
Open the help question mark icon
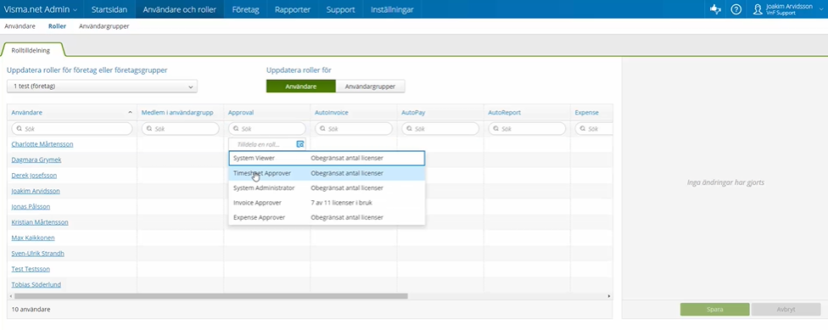[x=736, y=9]
